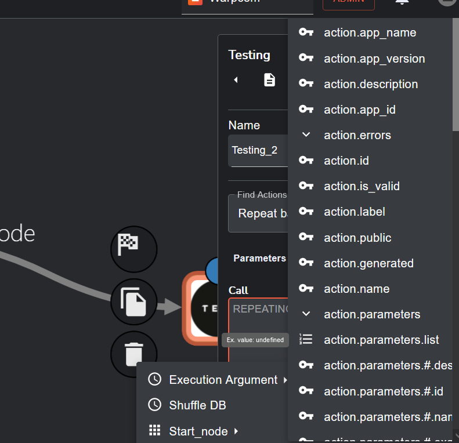Screen dimensions: 459x443
Task: Click the notification bell icon
Action: 402,2
